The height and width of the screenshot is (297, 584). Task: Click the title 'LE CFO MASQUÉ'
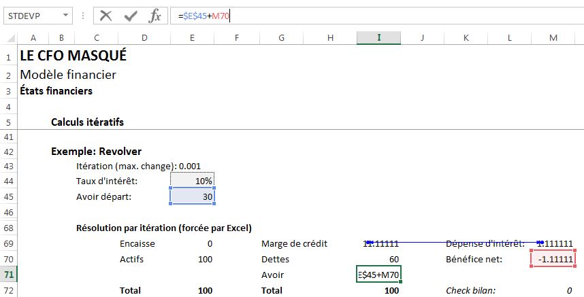[x=74, y=56]
